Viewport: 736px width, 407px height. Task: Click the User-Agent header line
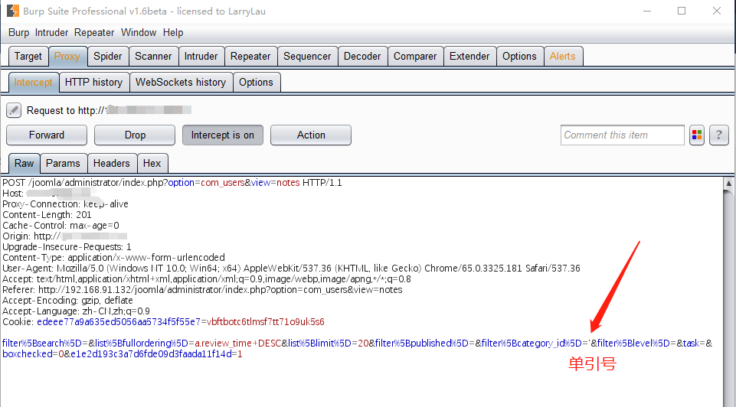click(292, 269)
